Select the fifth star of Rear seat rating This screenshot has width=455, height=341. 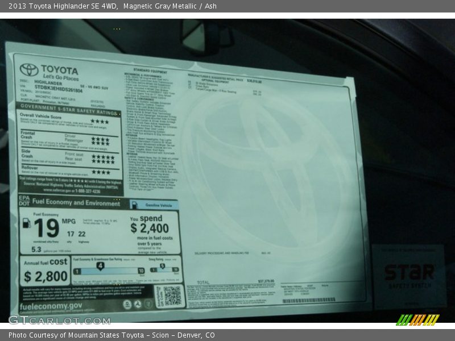coord(112,161)
